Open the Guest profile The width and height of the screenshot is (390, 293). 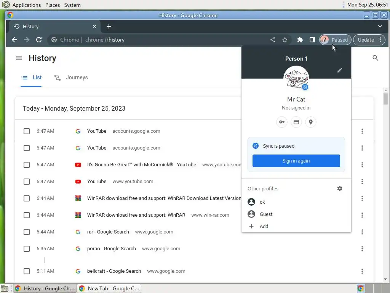pyautogui.click(x=296, y=214)
